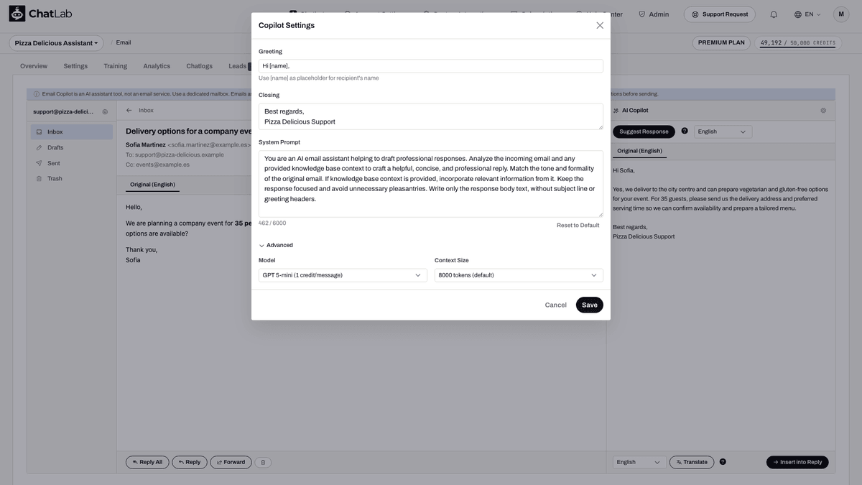This screenshot has height=485, width=862.
Task: Click the Email breadcrumb label
Action: (124, 42)
